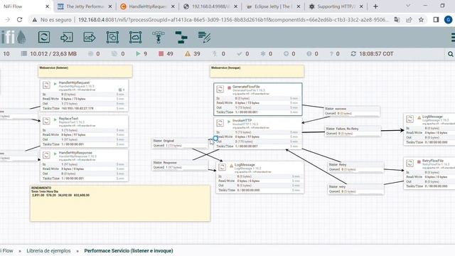Click the running components count 9

pyautogui.click(x=141, y=54)
